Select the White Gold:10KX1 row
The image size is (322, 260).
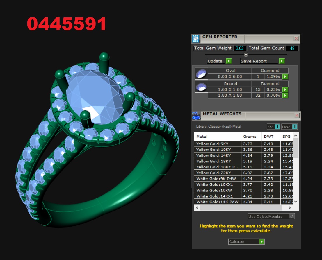(x=243, y=184)
